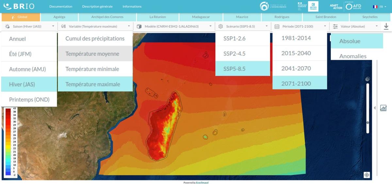Screen dimensions: 392x184
Task: Choose Printemps (OND) season option
Action: pos(29,99)
